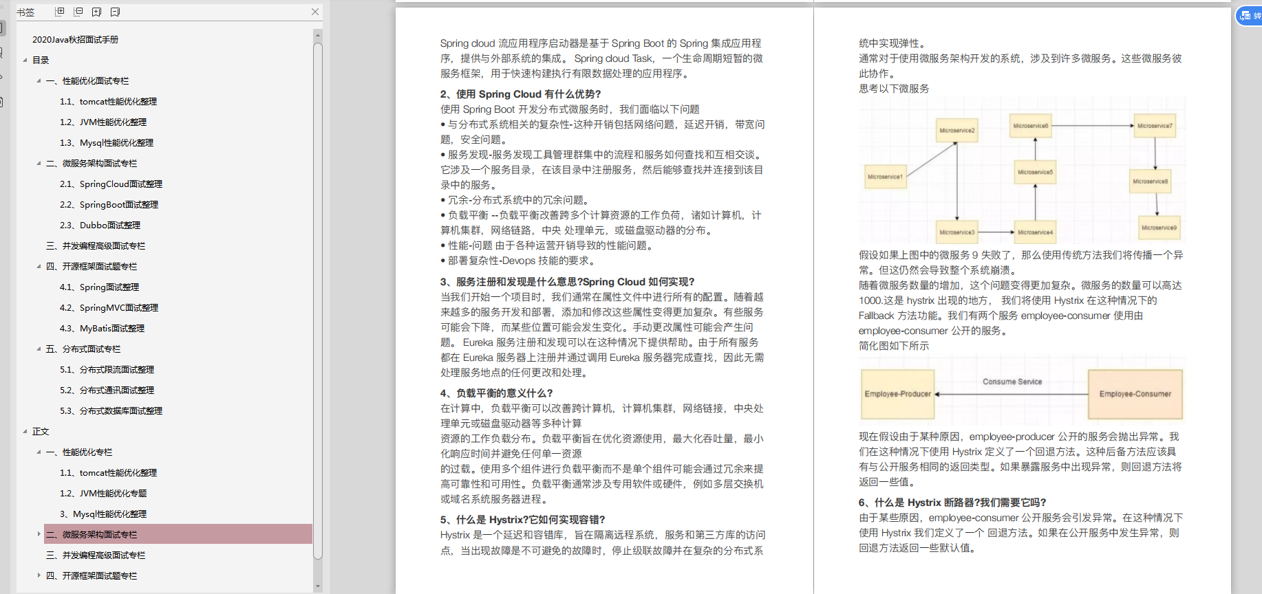Image resolution: width=1262 pixels, height=594 pixels.
Task: Click text 简化图如下所示 on right page
Action: coord(894,346)
